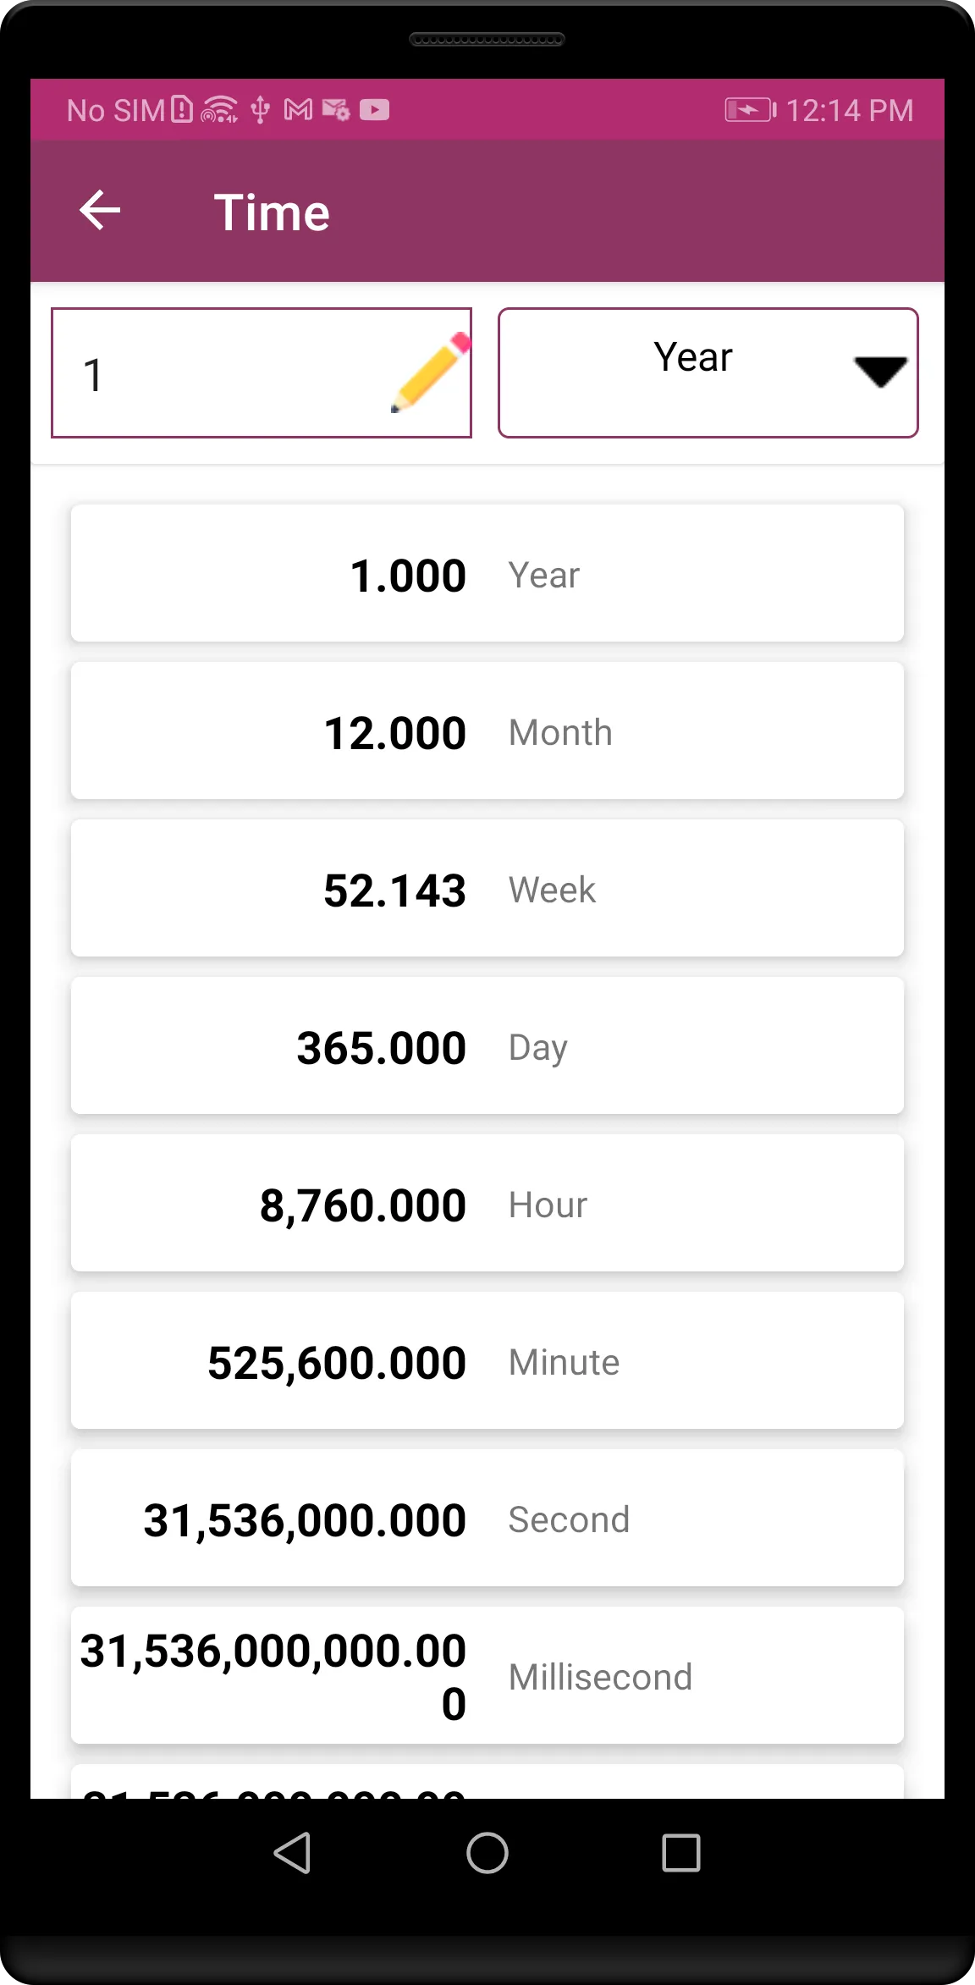The height and width of the screenshot is (1985, 975).
Task: Choose the 8,760.000 Hour result card
Action: click(x=487, y=1203)
